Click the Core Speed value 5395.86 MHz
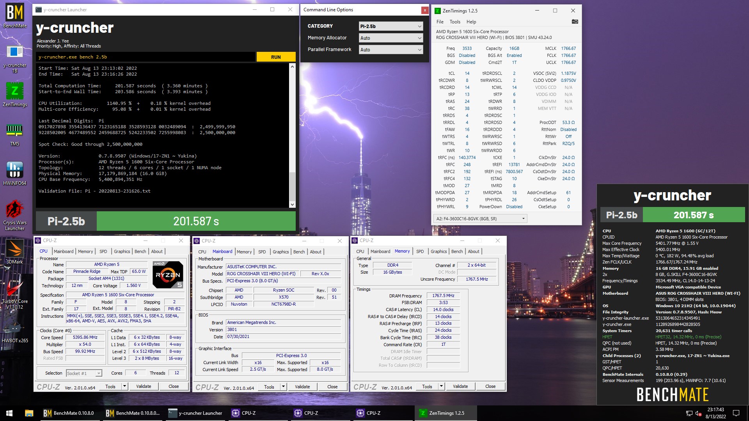This screenshot has height=421, width=749. 85,338
